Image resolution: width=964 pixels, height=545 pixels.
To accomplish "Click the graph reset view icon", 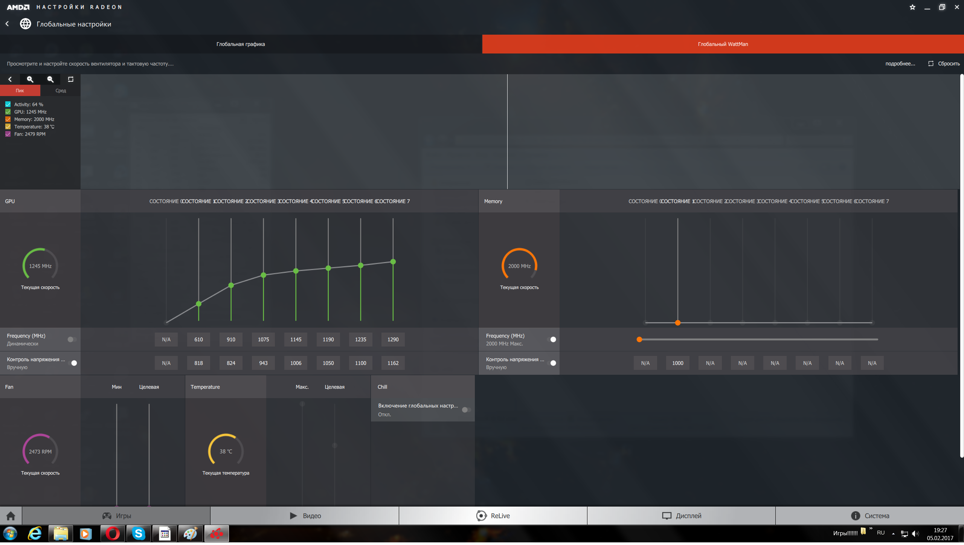I will pyautogui.click(x=70, y=79).
